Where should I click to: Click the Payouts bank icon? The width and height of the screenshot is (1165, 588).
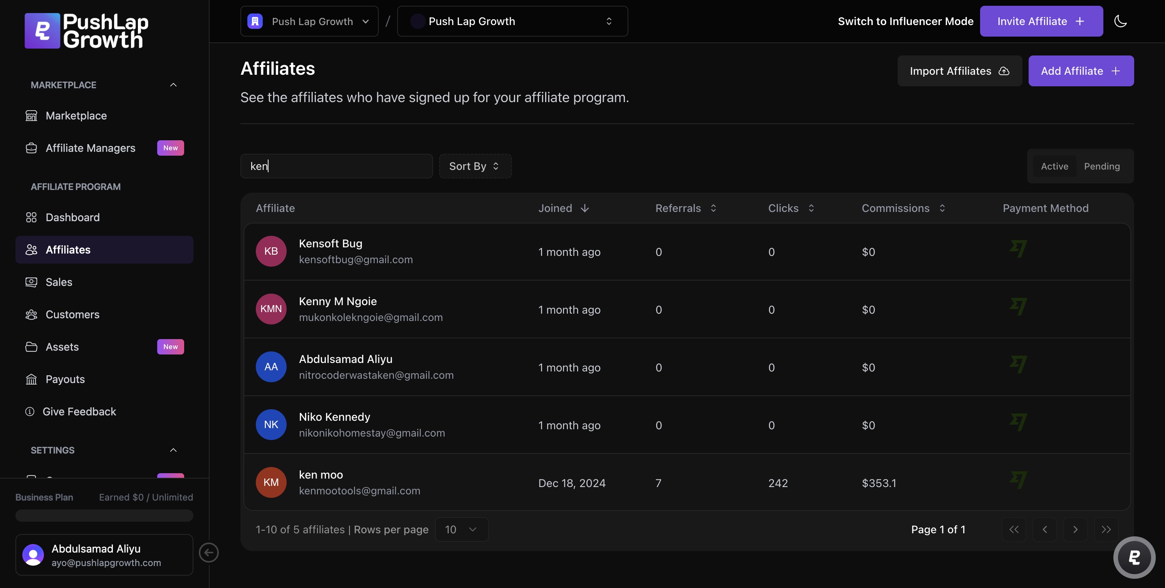click(31, 380)
